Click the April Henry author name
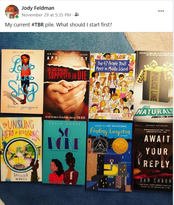174x205 pixels. point(67,58)
